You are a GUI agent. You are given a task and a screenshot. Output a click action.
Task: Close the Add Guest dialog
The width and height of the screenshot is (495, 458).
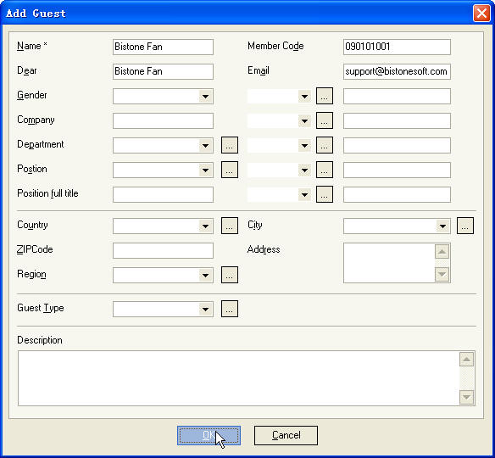(481, 14)
